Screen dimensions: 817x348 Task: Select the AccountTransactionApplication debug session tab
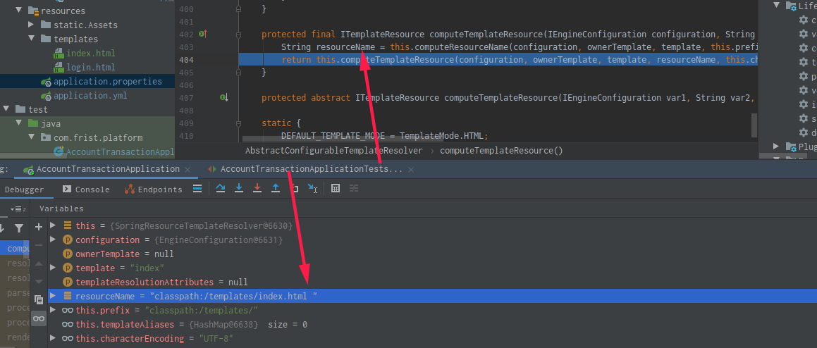(108, 169)
